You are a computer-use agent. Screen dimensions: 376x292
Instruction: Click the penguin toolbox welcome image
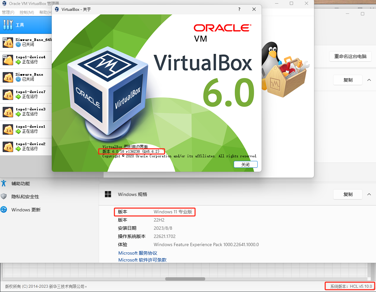tap(285, 70)
